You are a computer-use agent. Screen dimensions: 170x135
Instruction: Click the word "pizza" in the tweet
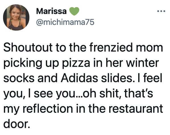tap(76, 63)
